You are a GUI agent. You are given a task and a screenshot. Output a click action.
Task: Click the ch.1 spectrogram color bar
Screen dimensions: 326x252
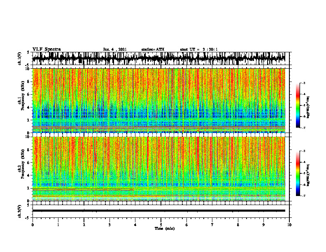coord(298,105)
